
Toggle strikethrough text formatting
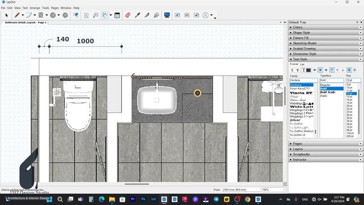(297, 70)
